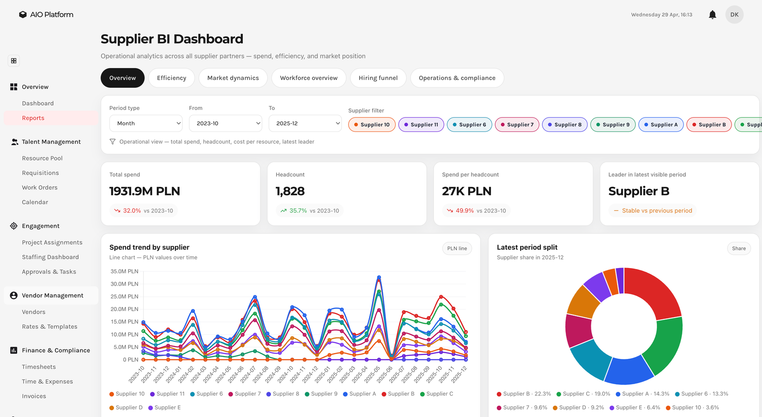Open the To 2025-12 dropdown
The image size is (762, 417).
pyautogui.click(x=305, y=123)
